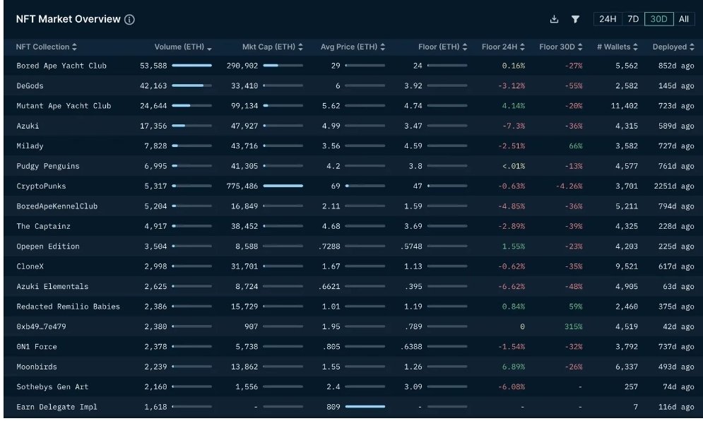Click the -7.3% Azuki Floor 24H value

pyautogui.click(x=514, y=126)
